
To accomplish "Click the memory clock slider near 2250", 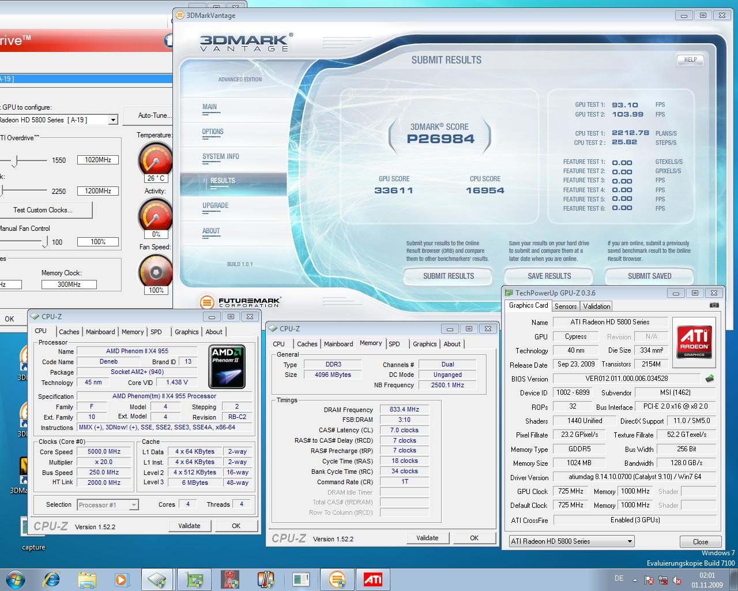I will [x=2, y=190].
